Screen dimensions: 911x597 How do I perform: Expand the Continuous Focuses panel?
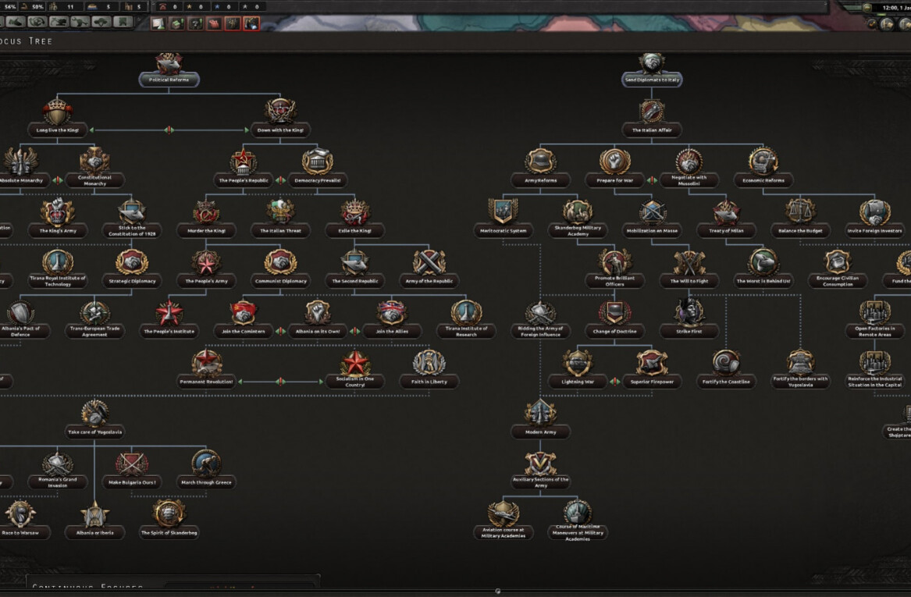click(87, 586)
